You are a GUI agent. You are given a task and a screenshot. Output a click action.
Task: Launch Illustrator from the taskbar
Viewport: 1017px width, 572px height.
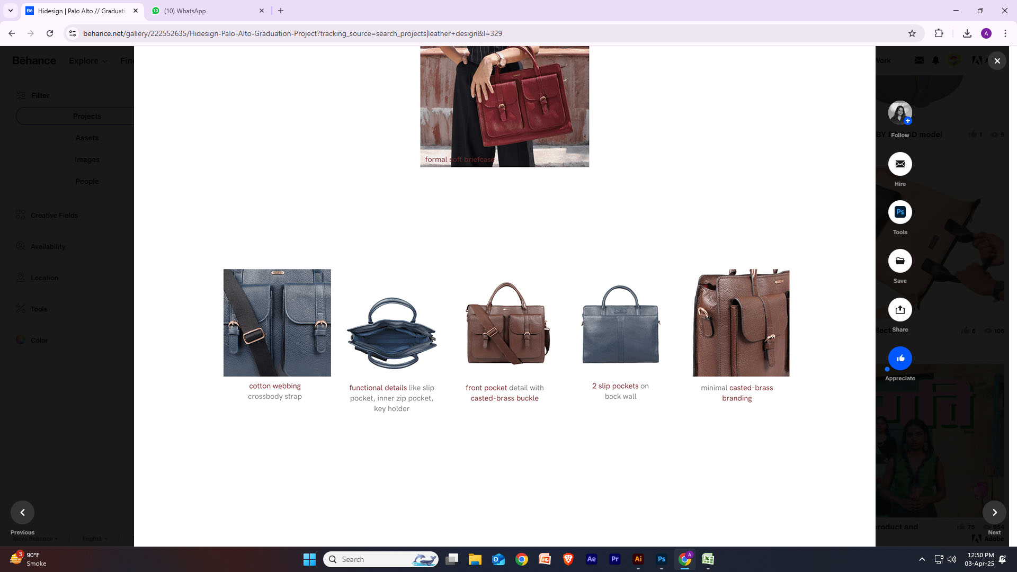pos(638,559)
